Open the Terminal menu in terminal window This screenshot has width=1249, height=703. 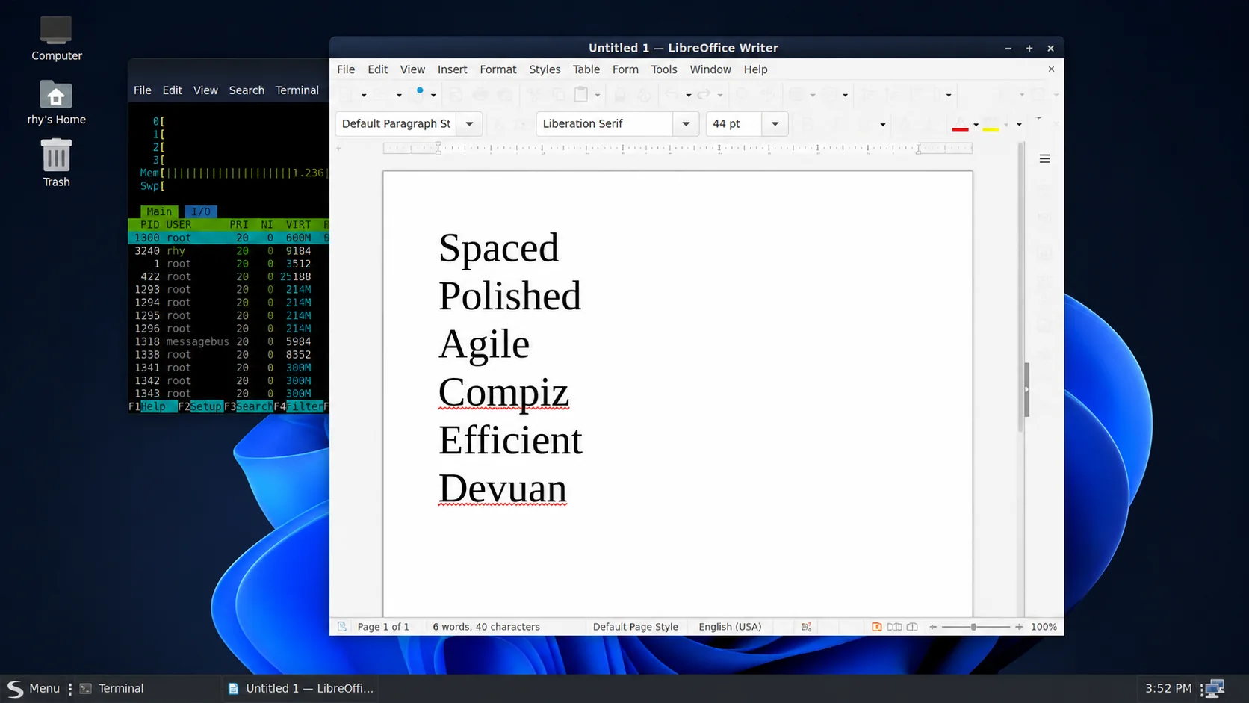pos(297,90)
